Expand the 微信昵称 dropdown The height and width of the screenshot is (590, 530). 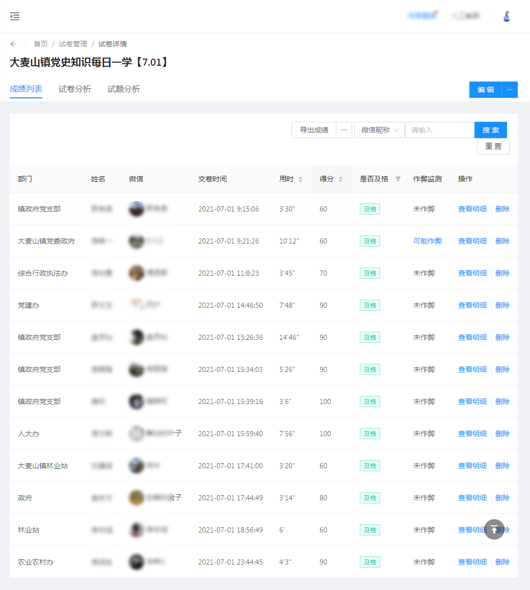[x=380, y=130]
